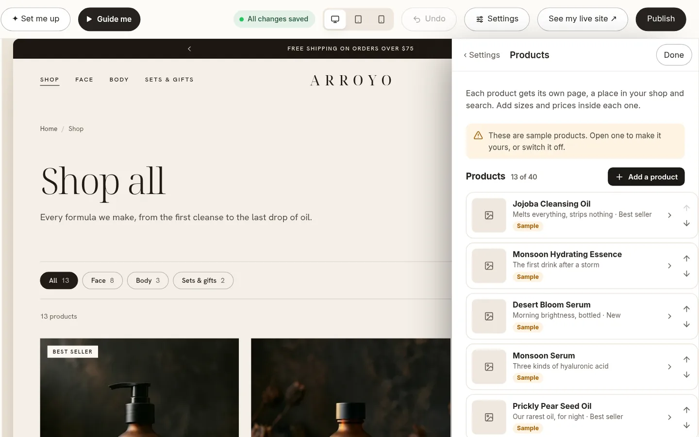Image resolution: width=699 pixels, height=437 pixels.
Task: Switch to desktop preview
Action: 335,19
